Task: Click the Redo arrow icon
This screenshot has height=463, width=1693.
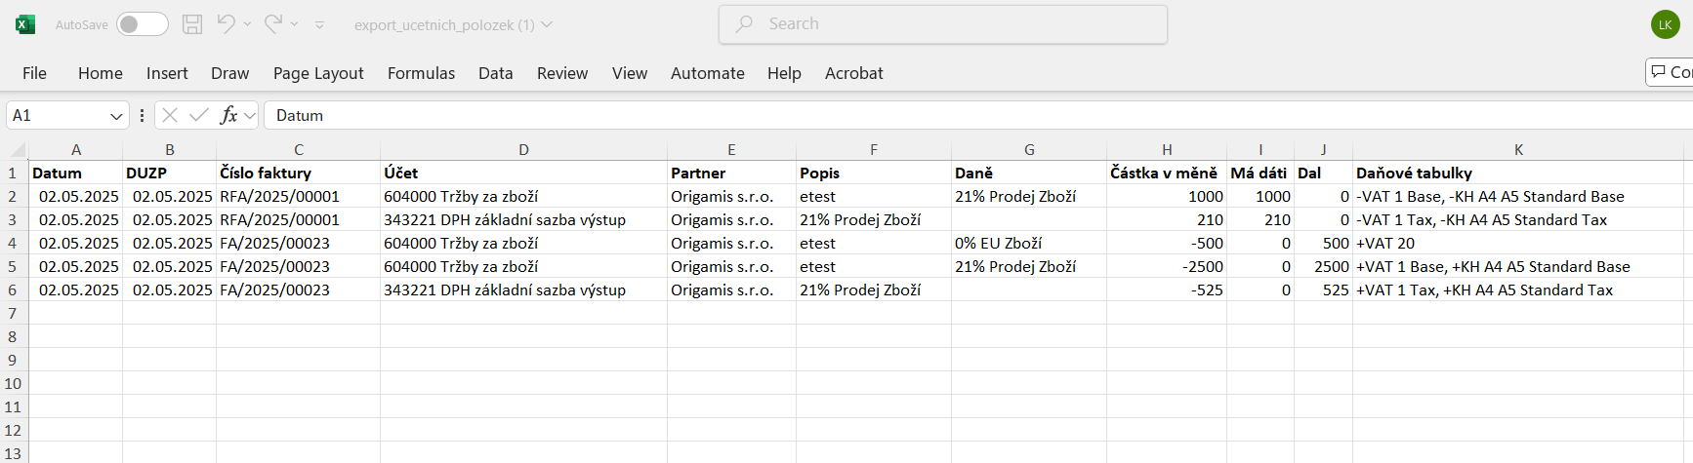Action: tap(273, 23)
